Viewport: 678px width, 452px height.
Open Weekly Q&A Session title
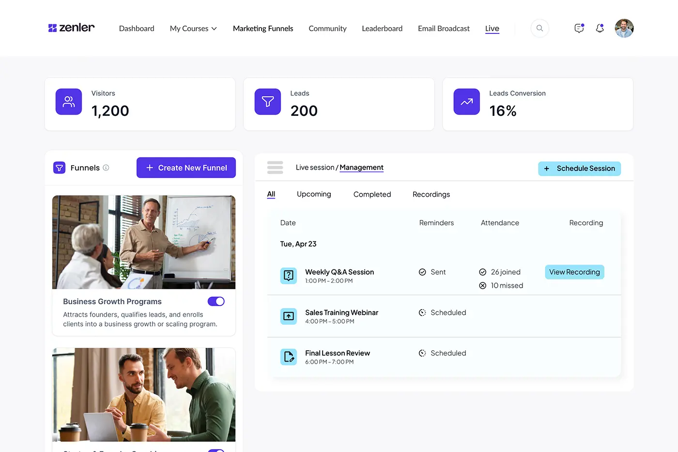339,272
